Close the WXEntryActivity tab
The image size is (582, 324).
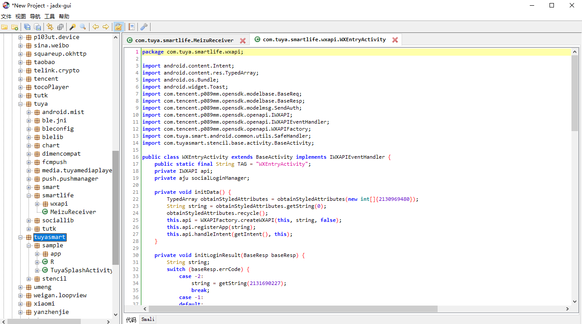pos(395,40)
